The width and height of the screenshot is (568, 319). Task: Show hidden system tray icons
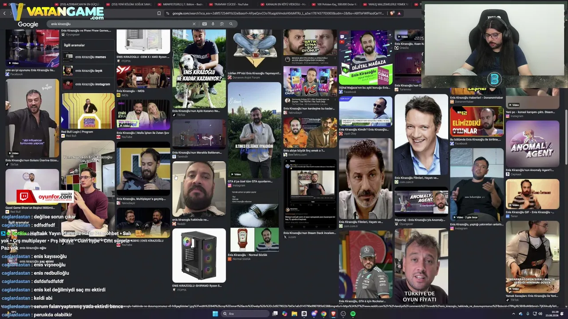[514, 314]
